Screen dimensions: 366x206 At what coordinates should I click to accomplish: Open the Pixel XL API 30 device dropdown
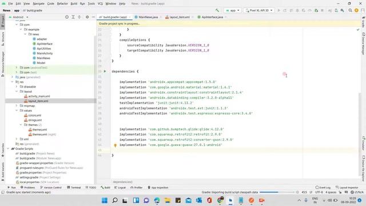pyautogui.click(x=259, y=10)
